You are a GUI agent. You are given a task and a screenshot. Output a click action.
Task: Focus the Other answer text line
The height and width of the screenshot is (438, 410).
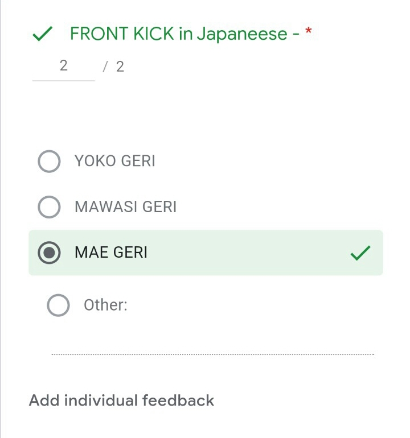click(x=212, y=347)
